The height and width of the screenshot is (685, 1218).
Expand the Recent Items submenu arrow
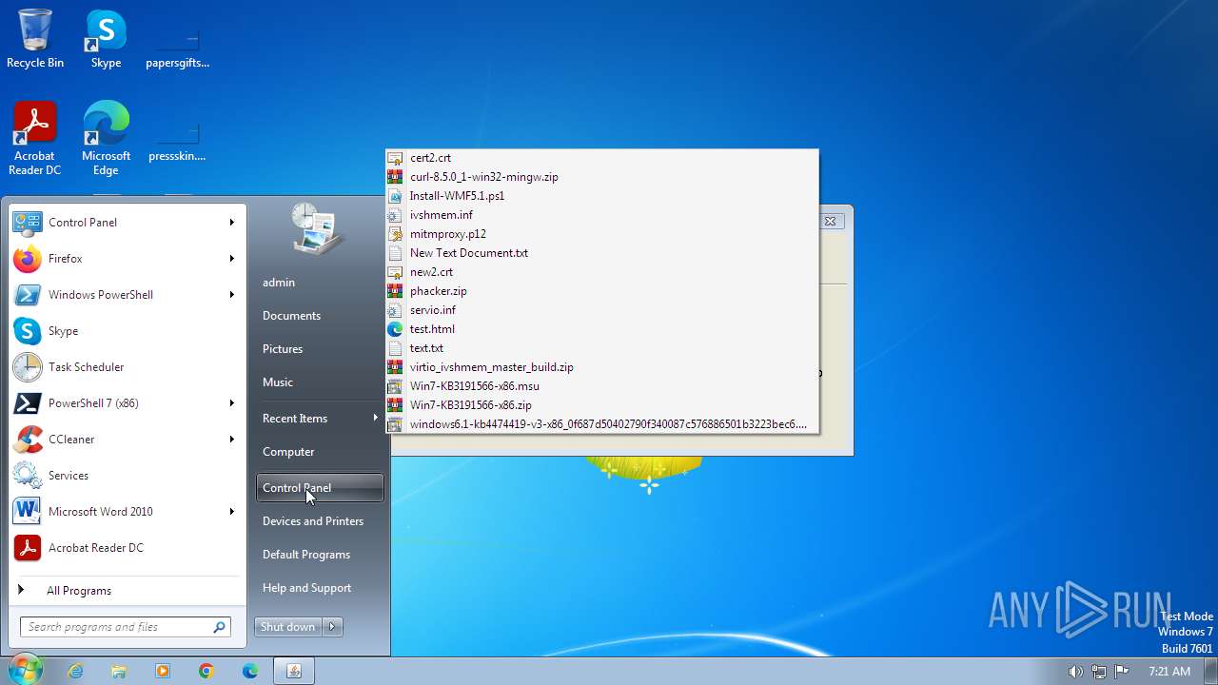point(376,418)
